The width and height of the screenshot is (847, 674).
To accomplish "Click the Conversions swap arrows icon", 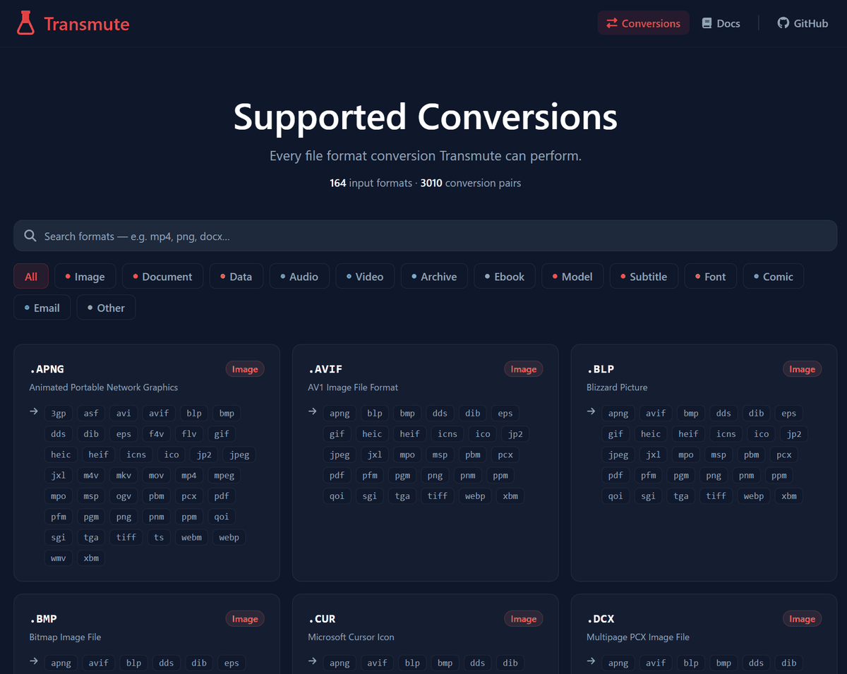I will (x=611, y=23).
